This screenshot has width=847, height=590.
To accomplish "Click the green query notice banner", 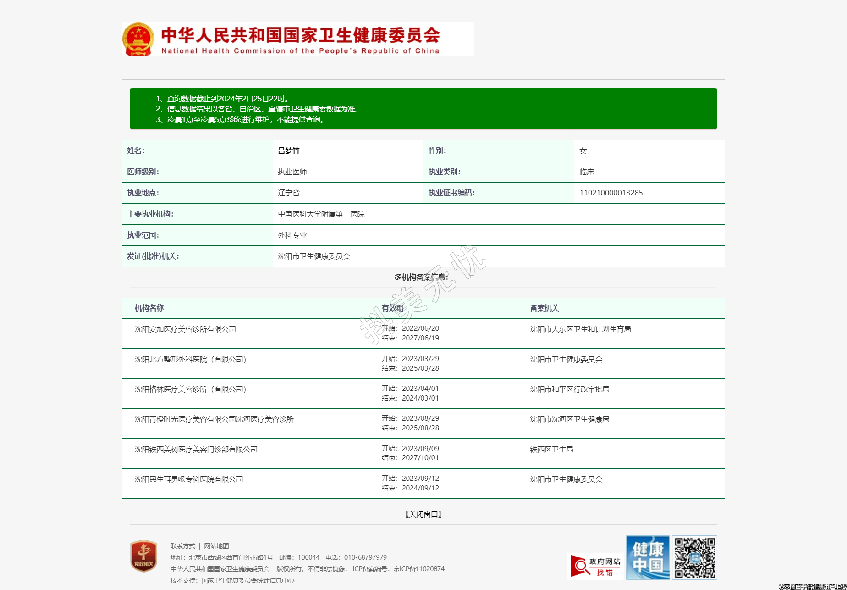I will point(423,109).
